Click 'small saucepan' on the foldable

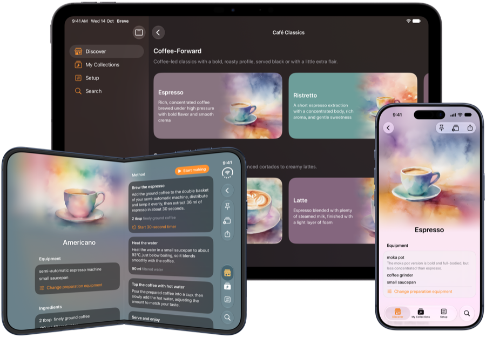(x=53, y=278)
